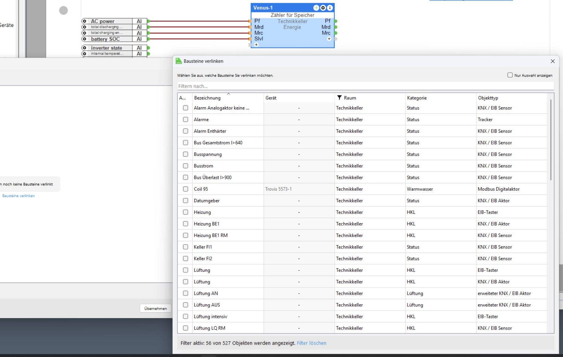Click the Übernehmen button
Screen dimensions: 563x357
pos(156,308)
